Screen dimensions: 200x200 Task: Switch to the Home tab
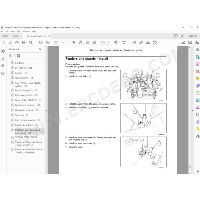click(5, 36)
